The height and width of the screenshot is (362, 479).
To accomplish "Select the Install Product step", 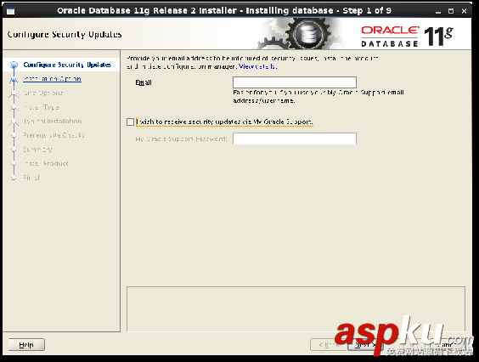I will tap(46, 163).
